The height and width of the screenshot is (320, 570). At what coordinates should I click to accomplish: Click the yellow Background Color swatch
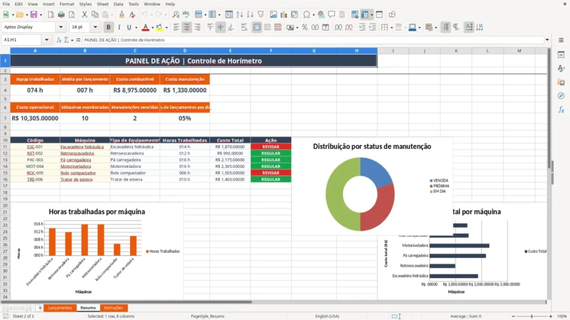click(x=160, y=27)
